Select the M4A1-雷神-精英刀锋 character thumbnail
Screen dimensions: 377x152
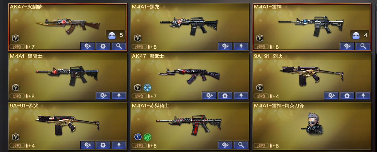click(x=312, y=124)
